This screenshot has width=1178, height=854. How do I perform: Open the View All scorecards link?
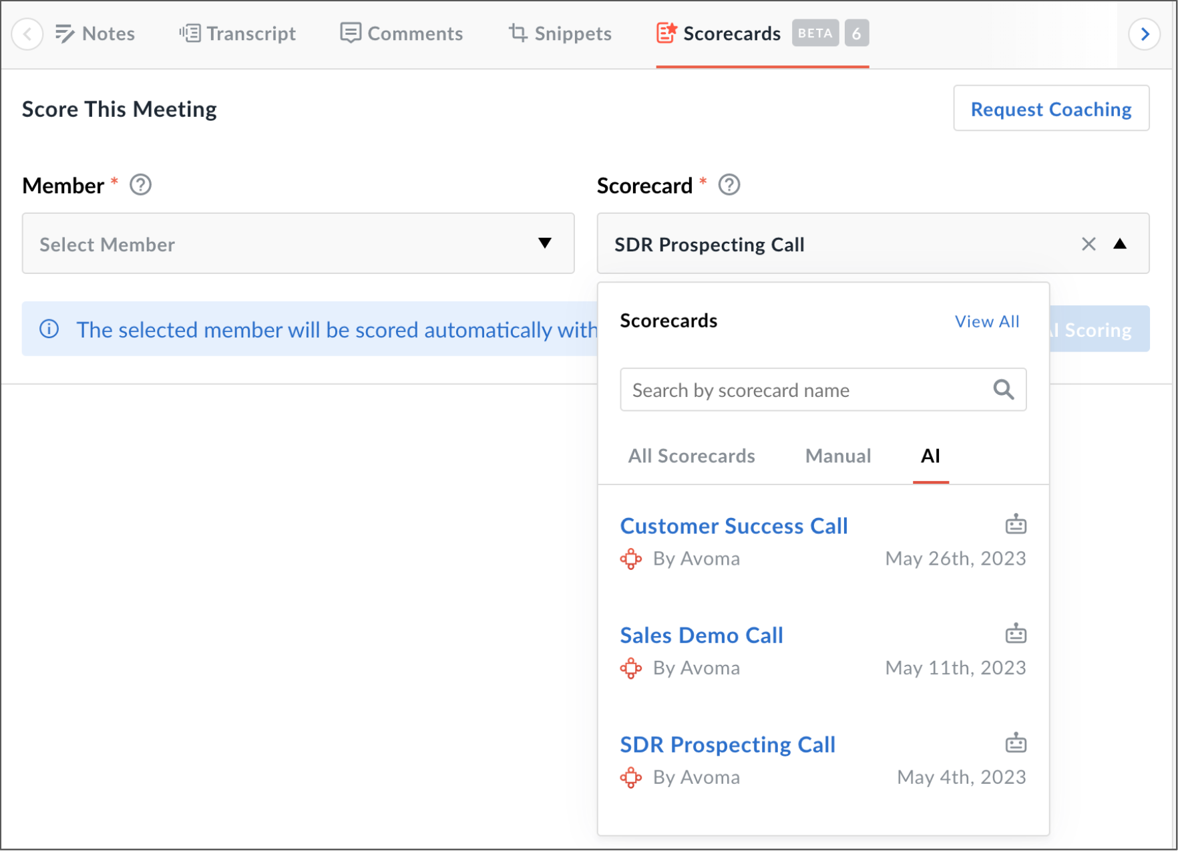987,322
